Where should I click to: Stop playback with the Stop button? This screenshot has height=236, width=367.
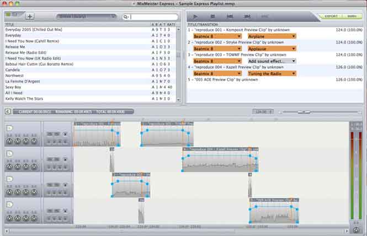point(212,17)
